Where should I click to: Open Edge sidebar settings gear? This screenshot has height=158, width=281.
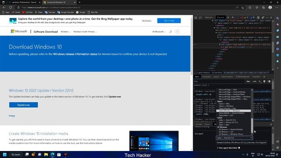pyautogui.click(x=277, y=147)
